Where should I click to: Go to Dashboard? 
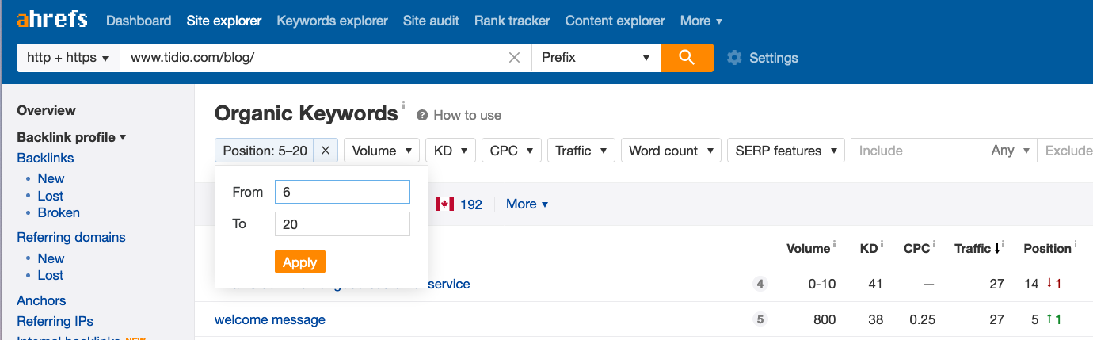tap(139, 21)
